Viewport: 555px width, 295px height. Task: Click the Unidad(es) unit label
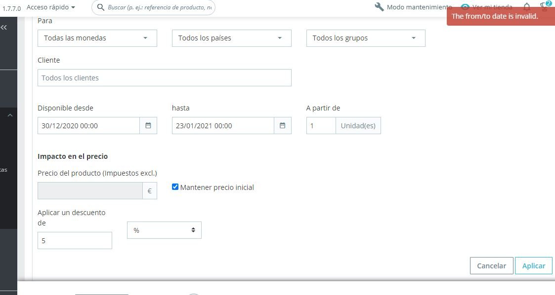click(358, 126)
